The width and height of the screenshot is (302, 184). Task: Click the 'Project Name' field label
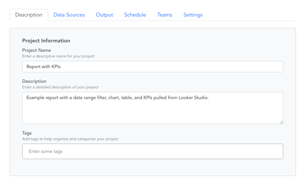[36, 50]
